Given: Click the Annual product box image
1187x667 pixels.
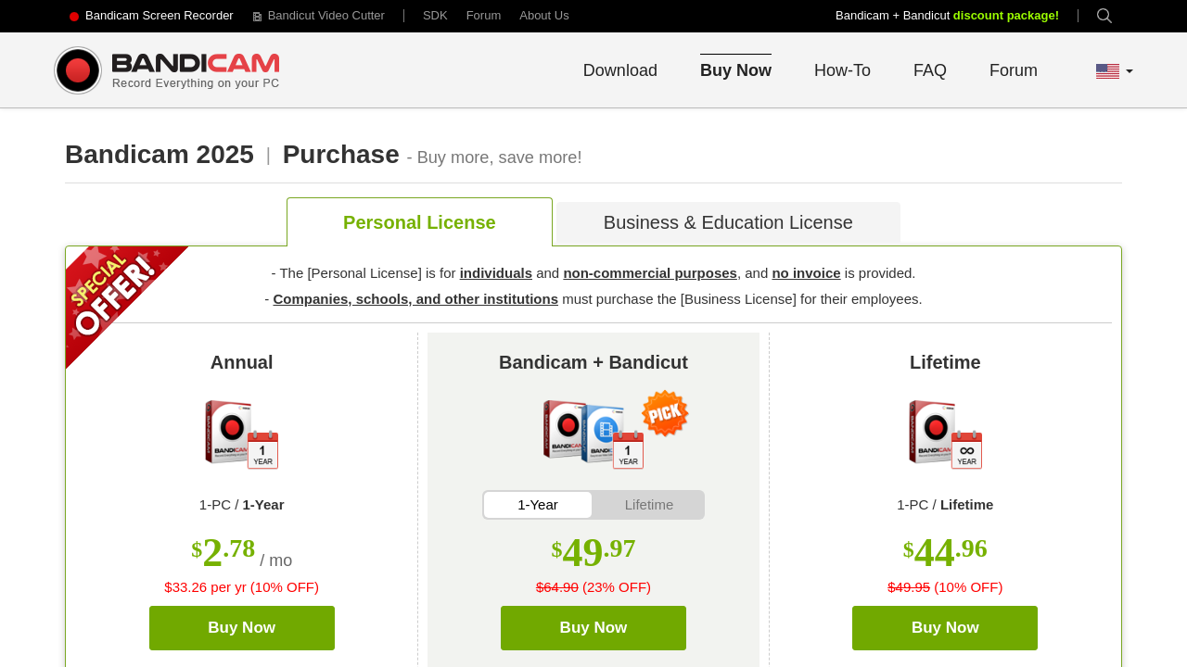Looking at the screenshot, I should click(x=241, y=434).
